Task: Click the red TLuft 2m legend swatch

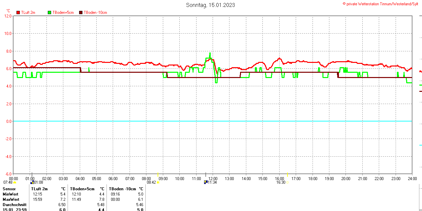Action: coord(18,13)
